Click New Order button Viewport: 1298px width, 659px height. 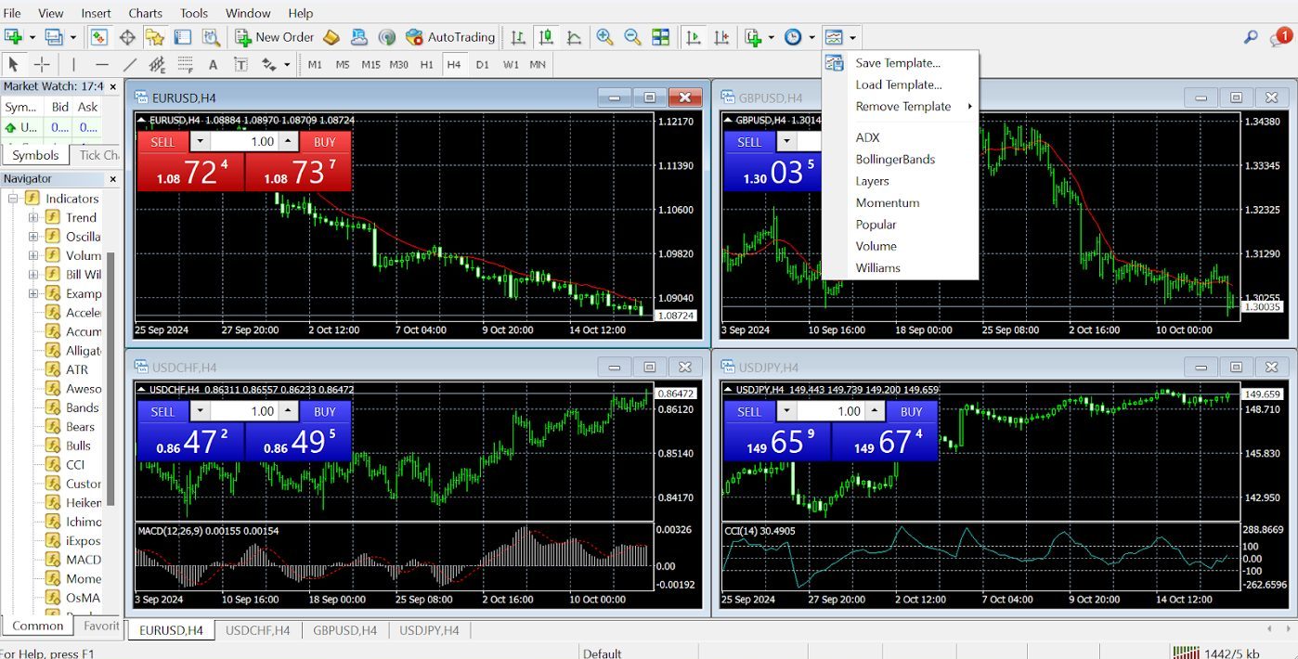pyautogui.click(x=274, y=37)
